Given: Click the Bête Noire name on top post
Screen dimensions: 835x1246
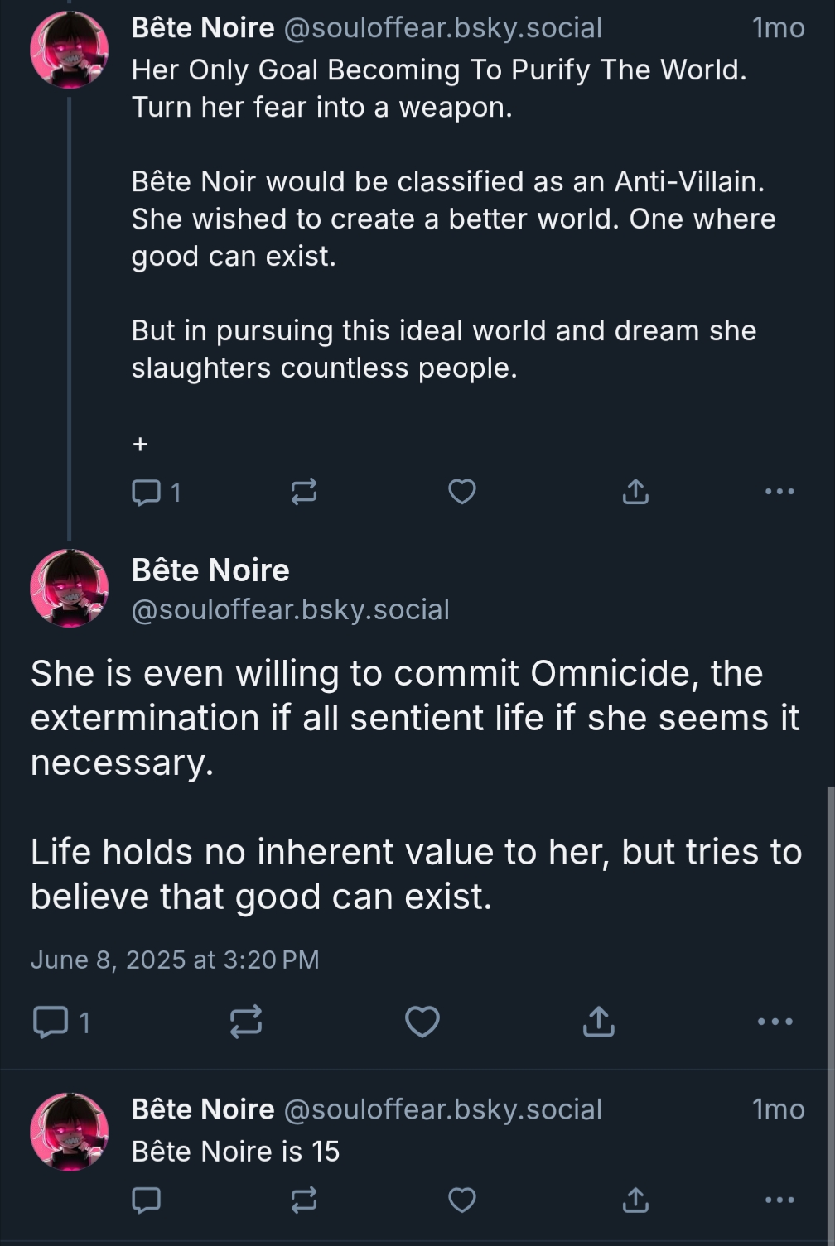Looking at the screenshot, I should point(203,28).
